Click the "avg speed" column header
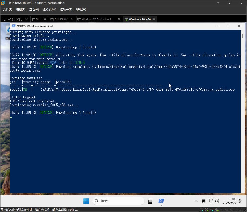This screenshot has width=247, height=212. (x=42, y=82)
